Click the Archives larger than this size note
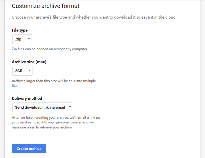This screenshot has height=158, width=205. coord(54,83)
